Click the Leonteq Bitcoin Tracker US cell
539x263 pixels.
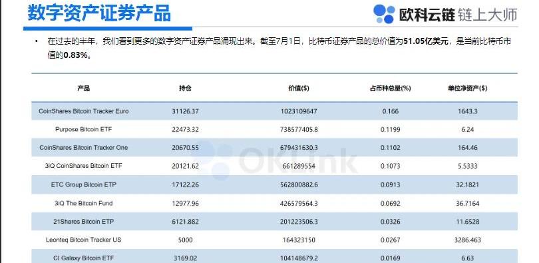[x=84, y=240]
